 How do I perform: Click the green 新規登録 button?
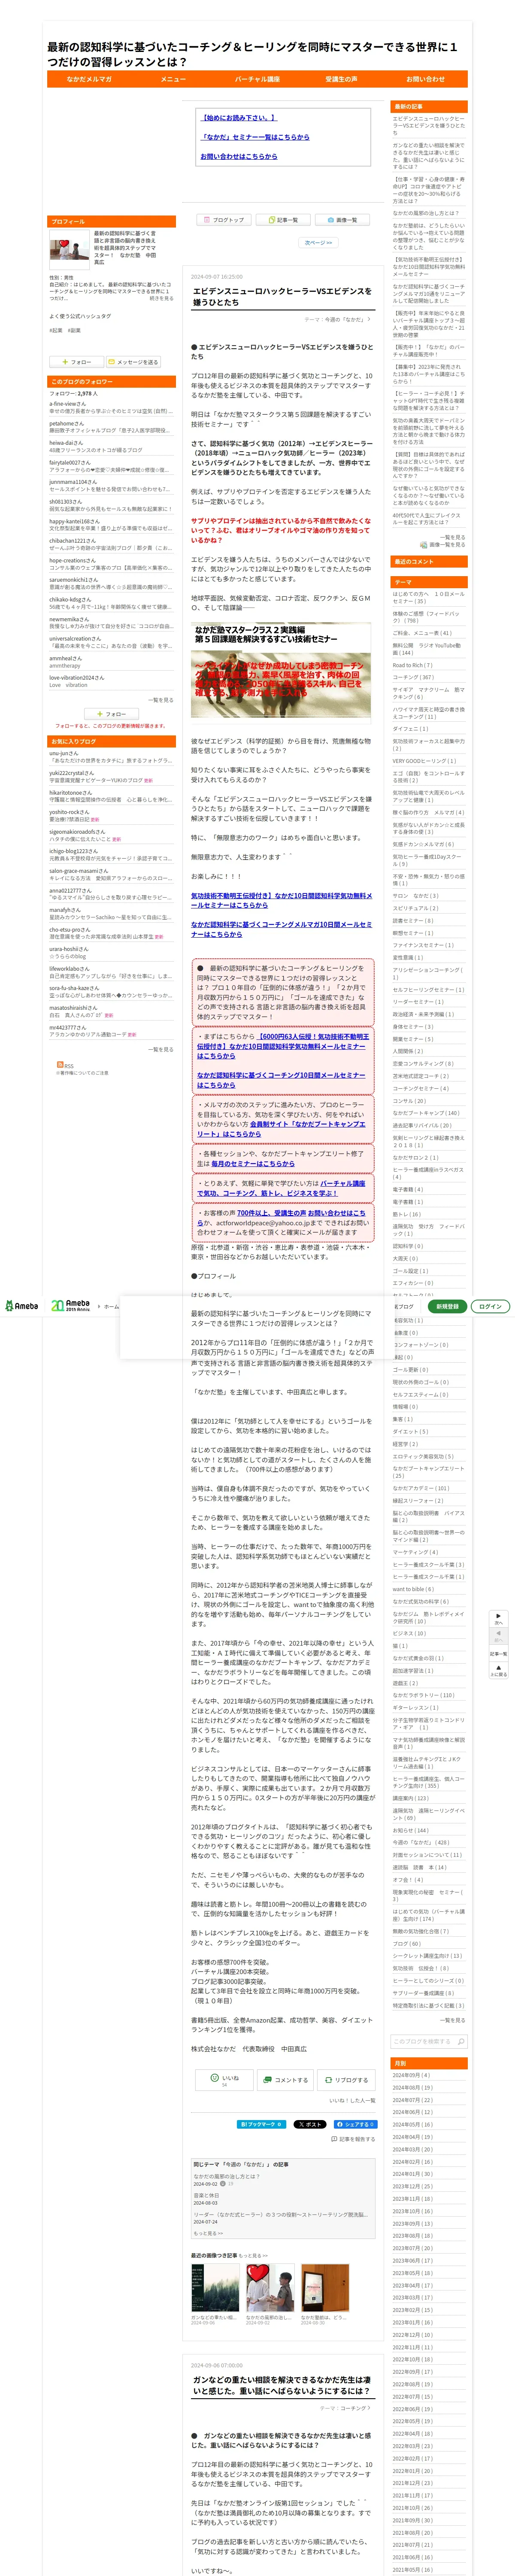(447, 1306)
